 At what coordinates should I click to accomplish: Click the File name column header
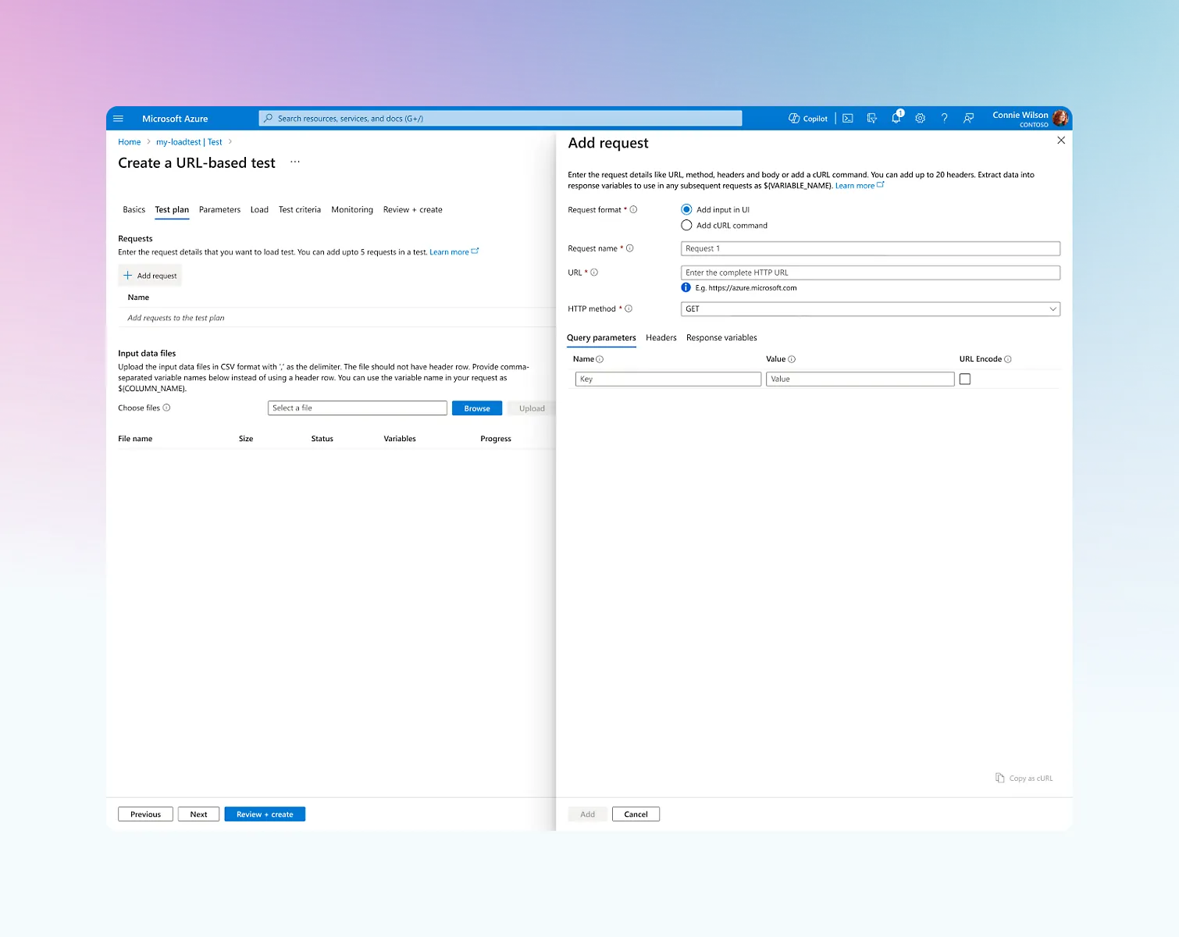[x=135, y=439]
